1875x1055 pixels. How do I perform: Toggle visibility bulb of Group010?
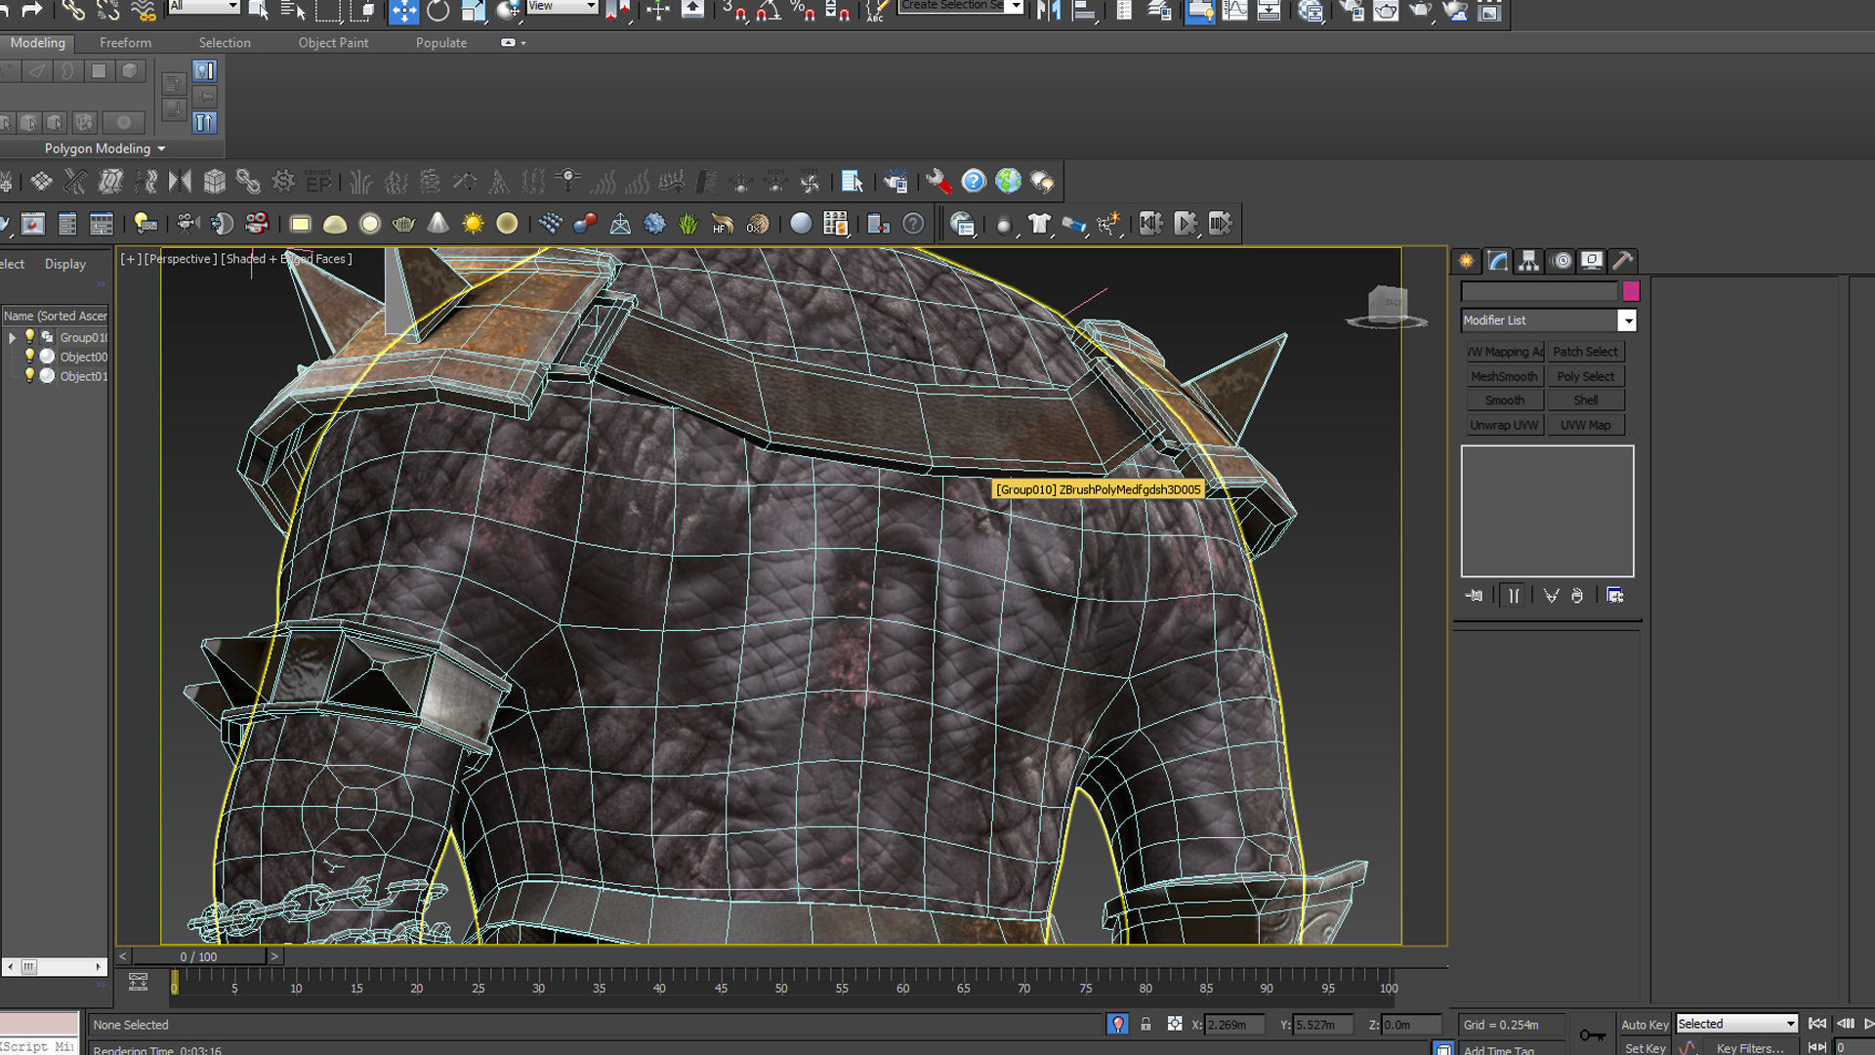[29, 337]
